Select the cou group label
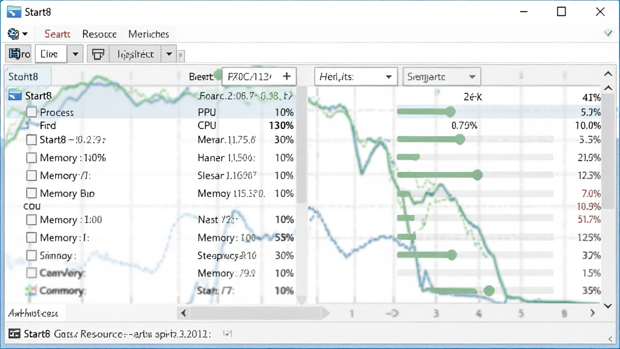 point(32,206)
